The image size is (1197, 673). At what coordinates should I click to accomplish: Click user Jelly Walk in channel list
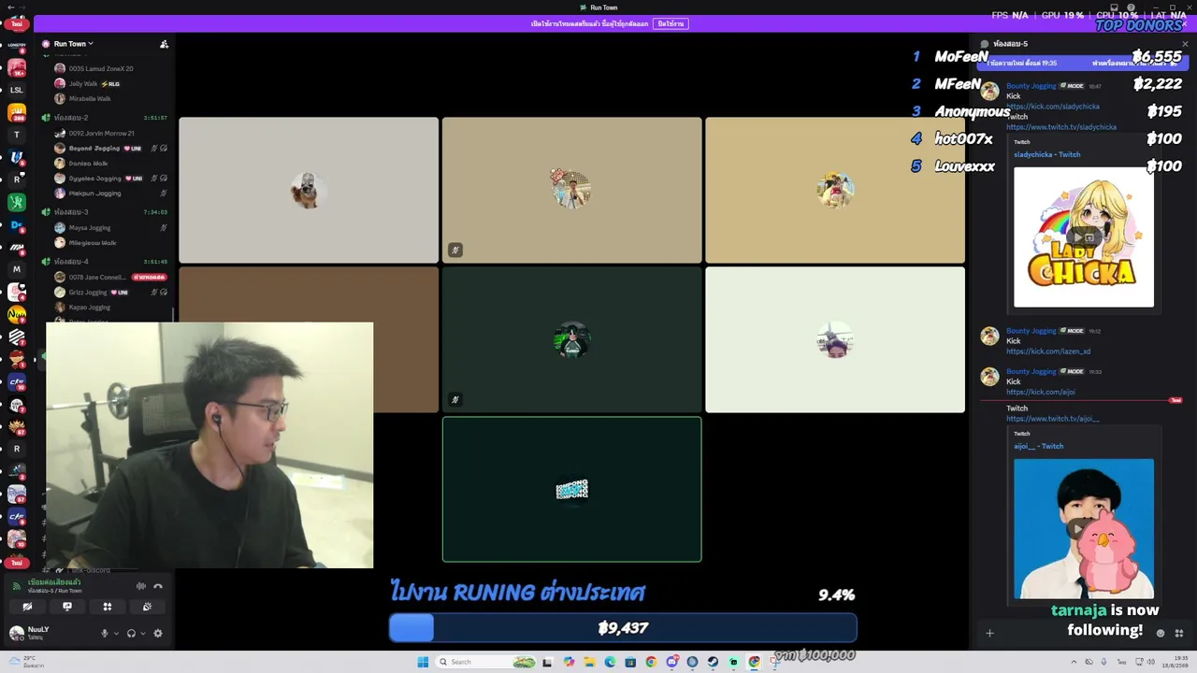(83, 83)
